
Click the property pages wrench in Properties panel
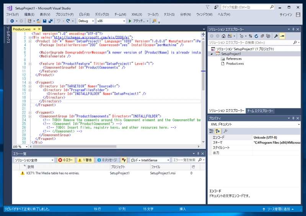pos(225,131)
